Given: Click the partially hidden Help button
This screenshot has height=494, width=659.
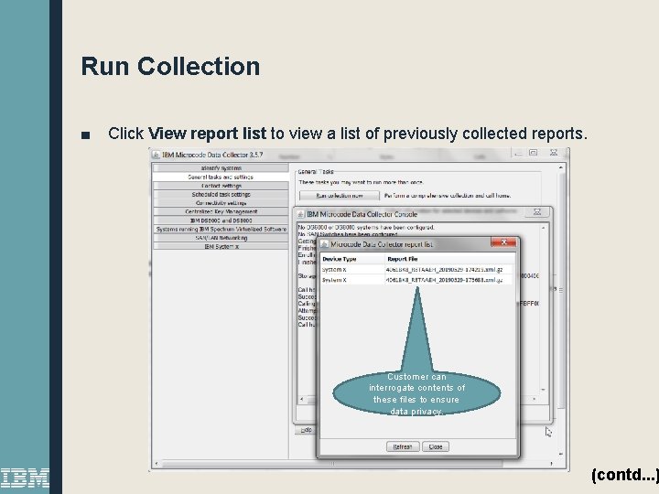Looking at the screenshot, I should [306, 430].
